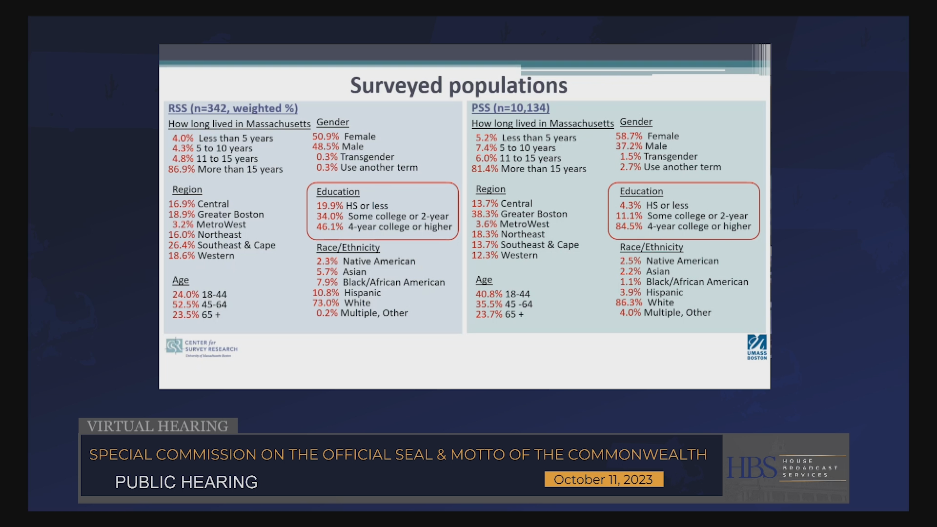Screen dimensions: 937x527
Task: Select the Surveyed populations slide title
Action: [x=459, y=85]
